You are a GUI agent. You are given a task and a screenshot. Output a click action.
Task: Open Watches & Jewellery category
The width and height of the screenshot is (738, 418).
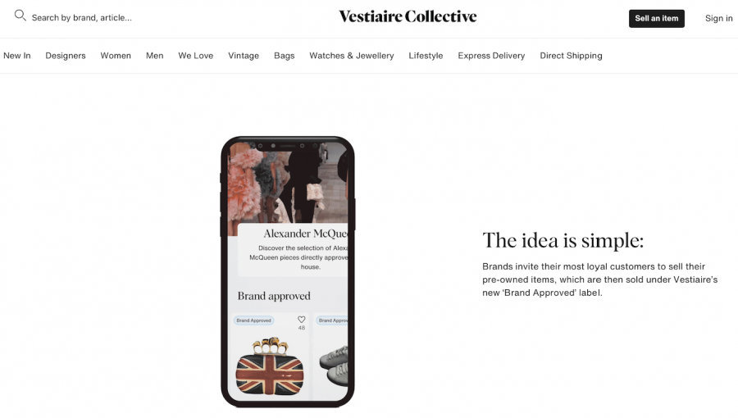(x=352, y=56)
